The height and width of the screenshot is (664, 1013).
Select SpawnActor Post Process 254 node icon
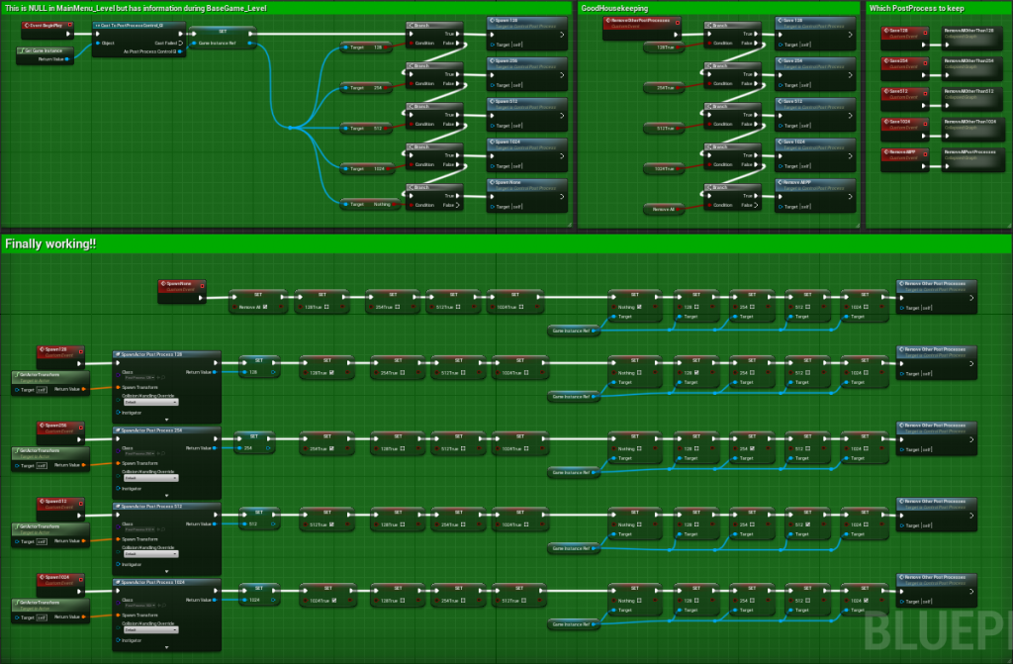click(x=118, y=429)
